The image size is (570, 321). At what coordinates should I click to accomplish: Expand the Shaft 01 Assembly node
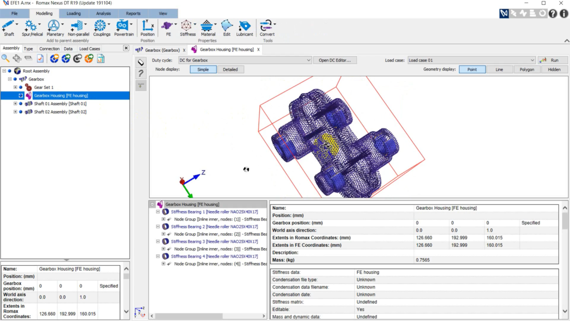pos(15,104)
